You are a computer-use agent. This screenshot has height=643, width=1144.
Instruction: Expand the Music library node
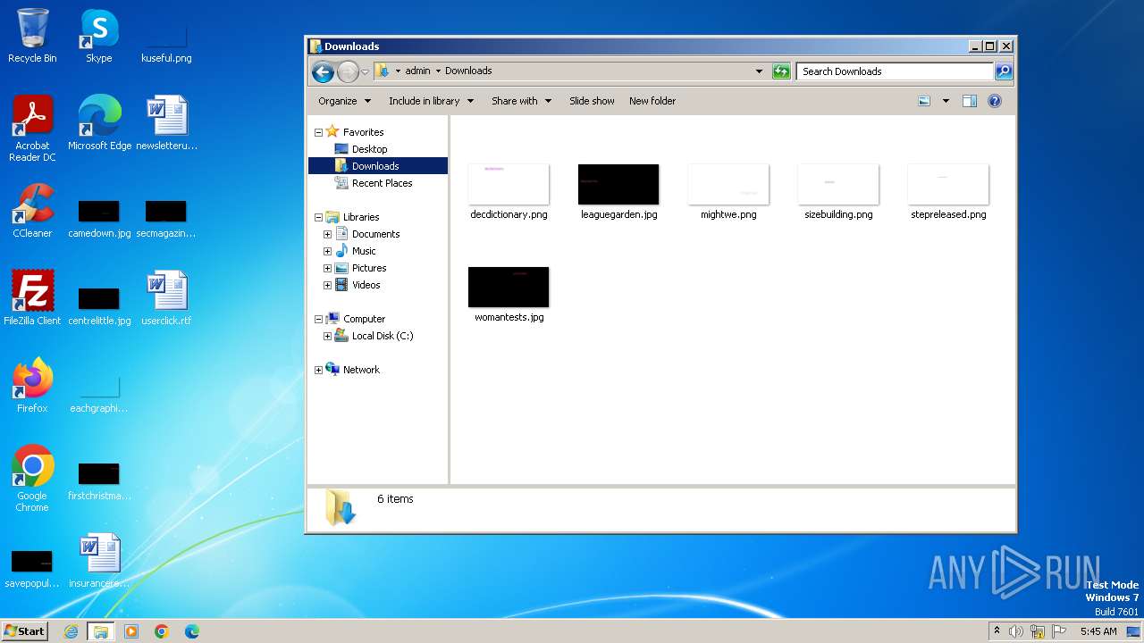(x=327, y=251)
